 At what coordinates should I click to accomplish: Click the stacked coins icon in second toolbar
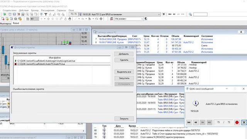[20, 19]
